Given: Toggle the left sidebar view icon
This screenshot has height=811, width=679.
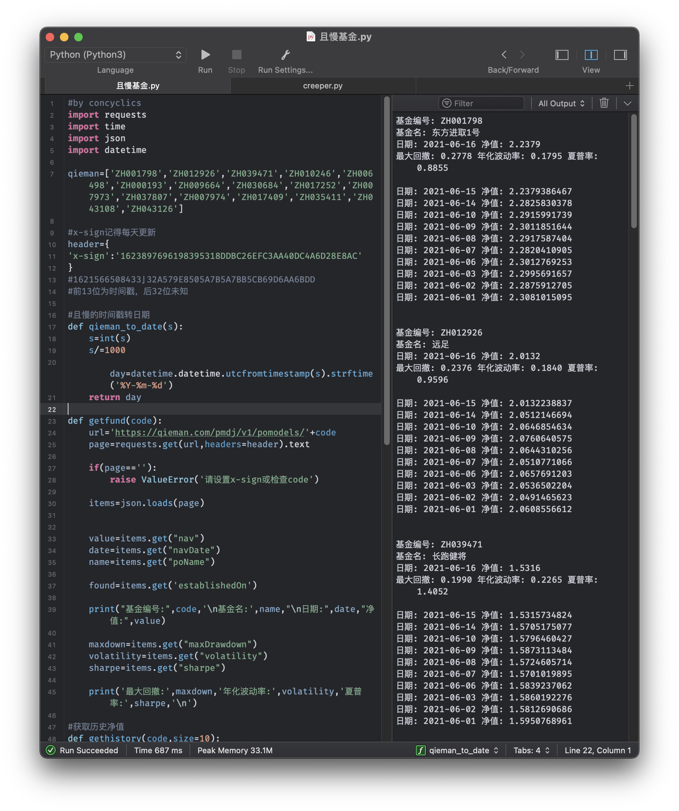Looking at the screenshot, I should tap(562, 55).
